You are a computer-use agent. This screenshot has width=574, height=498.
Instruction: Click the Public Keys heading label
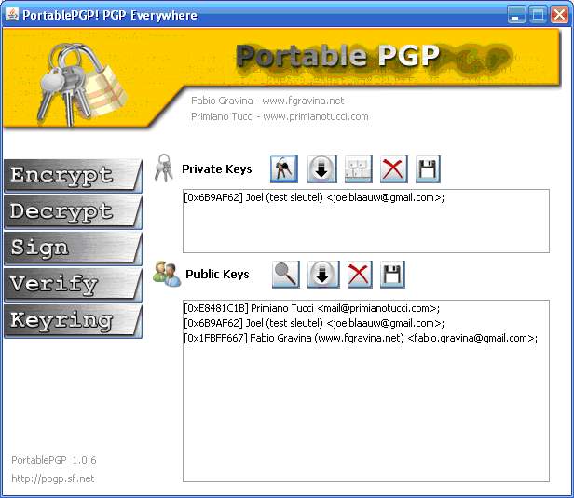pyautogui.click(x=217, y=275)
